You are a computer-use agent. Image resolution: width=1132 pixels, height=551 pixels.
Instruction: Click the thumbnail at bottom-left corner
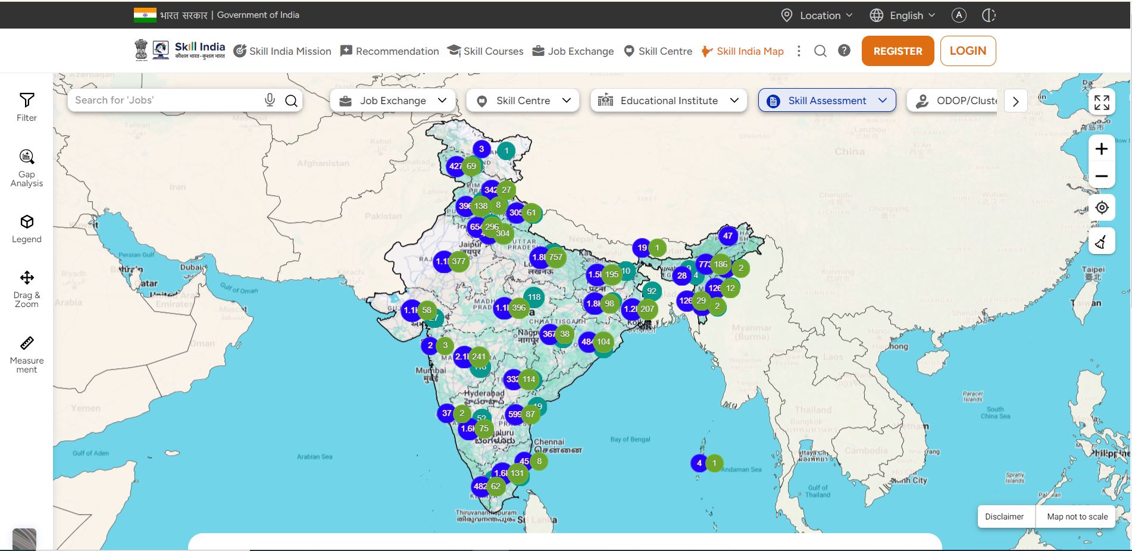point(24,539)
